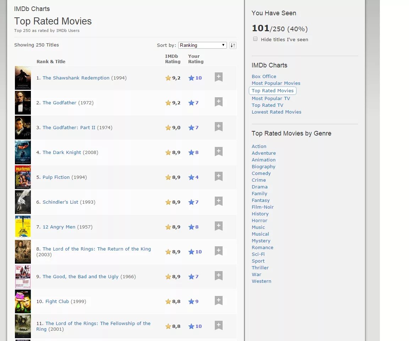Add Fellowship of the Ring to watchlist

219,325
